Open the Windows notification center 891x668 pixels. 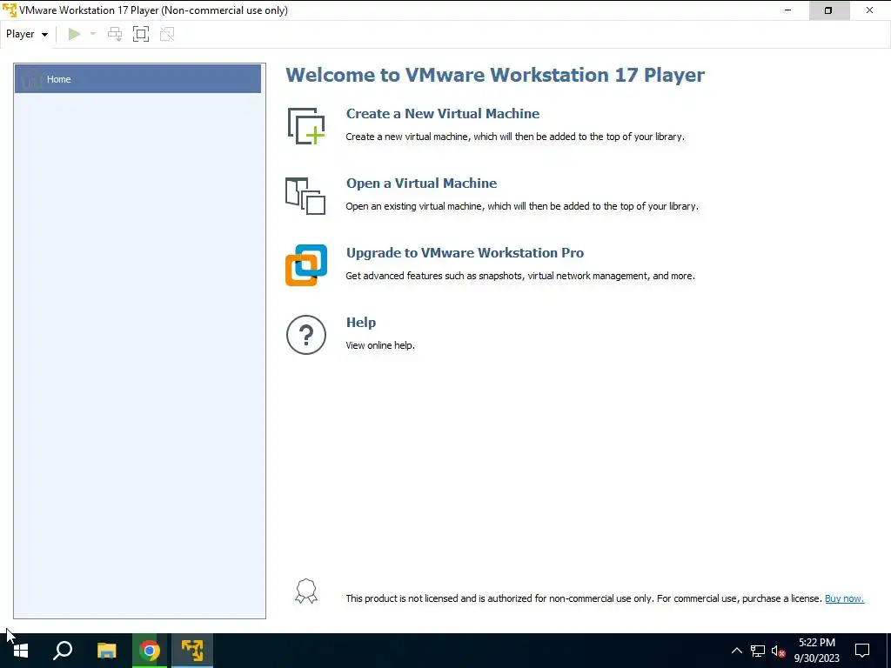pyautogui.click(x=862, y=651)
